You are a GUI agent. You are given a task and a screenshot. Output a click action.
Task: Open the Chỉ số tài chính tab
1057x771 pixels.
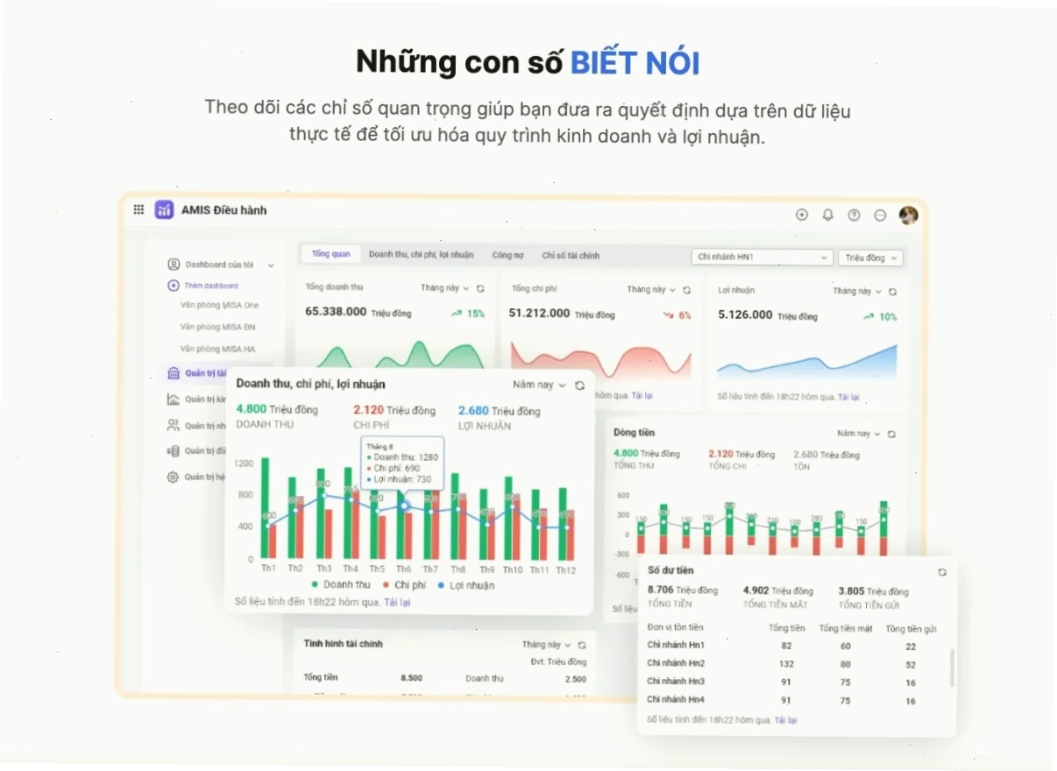[x=571, y=256]
